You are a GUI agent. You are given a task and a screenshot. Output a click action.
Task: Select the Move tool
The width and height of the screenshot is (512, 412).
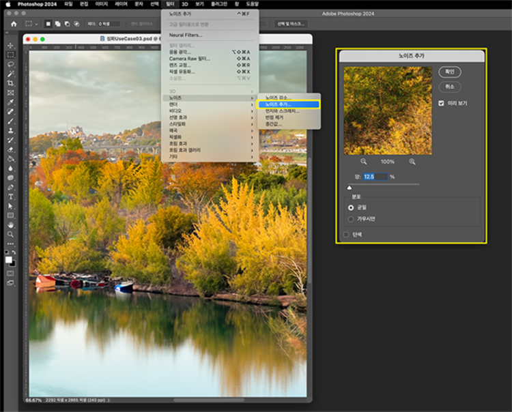click(x=10, y=45)
